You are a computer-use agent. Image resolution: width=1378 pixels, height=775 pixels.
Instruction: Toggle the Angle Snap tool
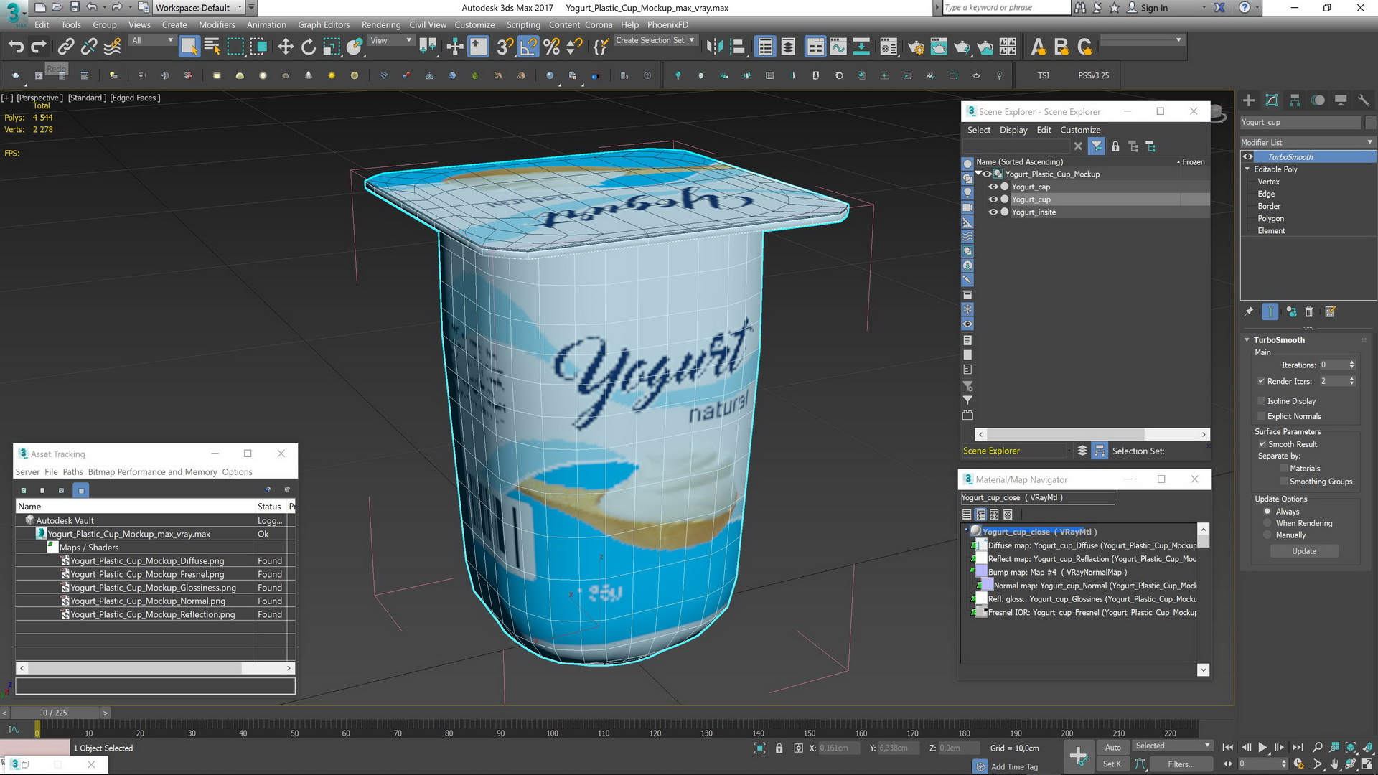528,47
